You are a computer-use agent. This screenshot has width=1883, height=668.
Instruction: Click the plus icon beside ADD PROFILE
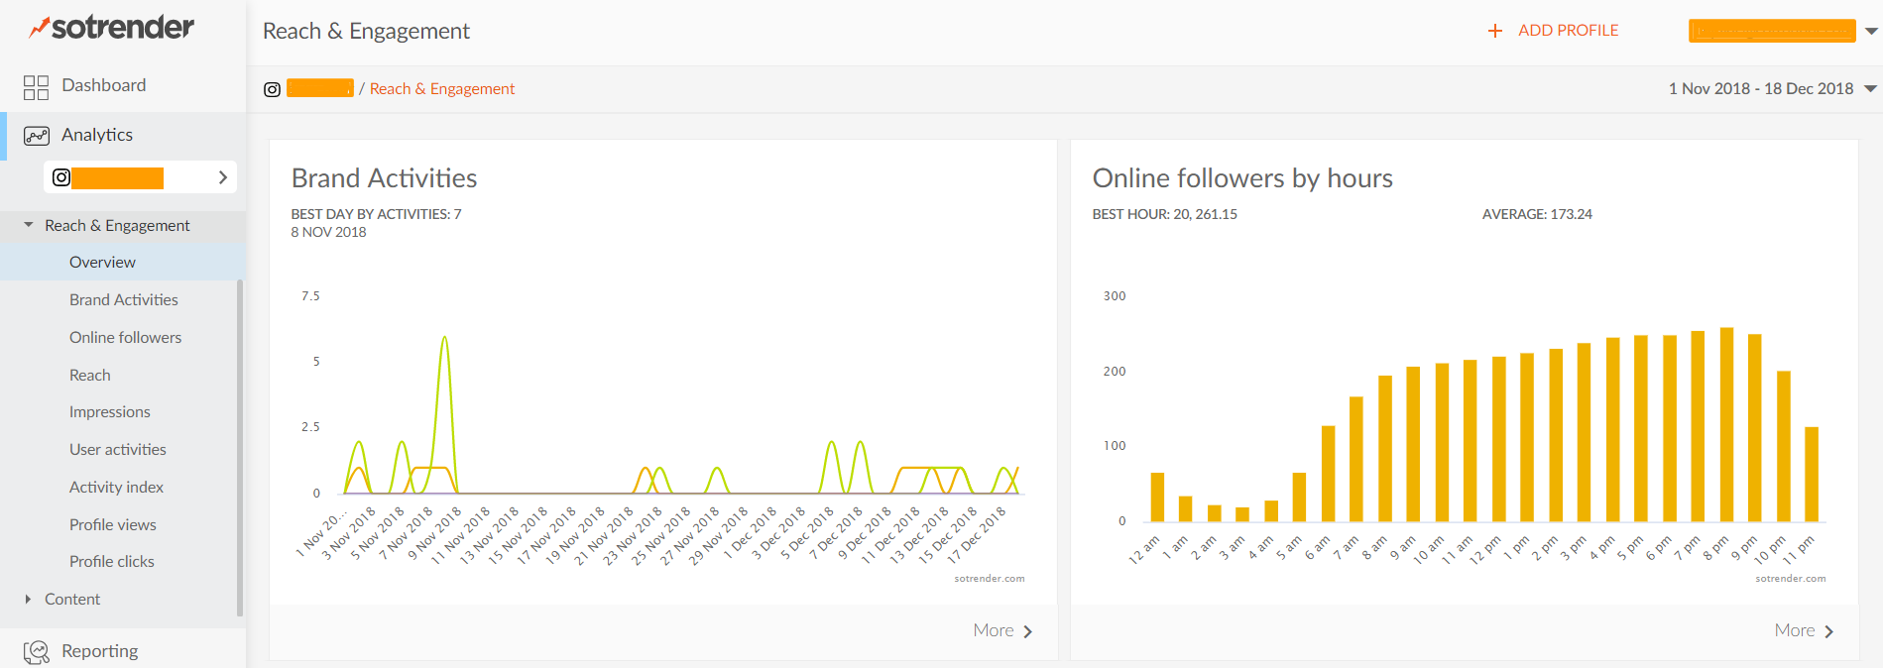(x=1495, y=31)
